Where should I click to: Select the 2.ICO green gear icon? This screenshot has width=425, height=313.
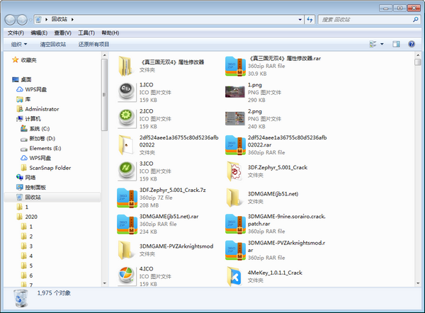pos(127,118)
